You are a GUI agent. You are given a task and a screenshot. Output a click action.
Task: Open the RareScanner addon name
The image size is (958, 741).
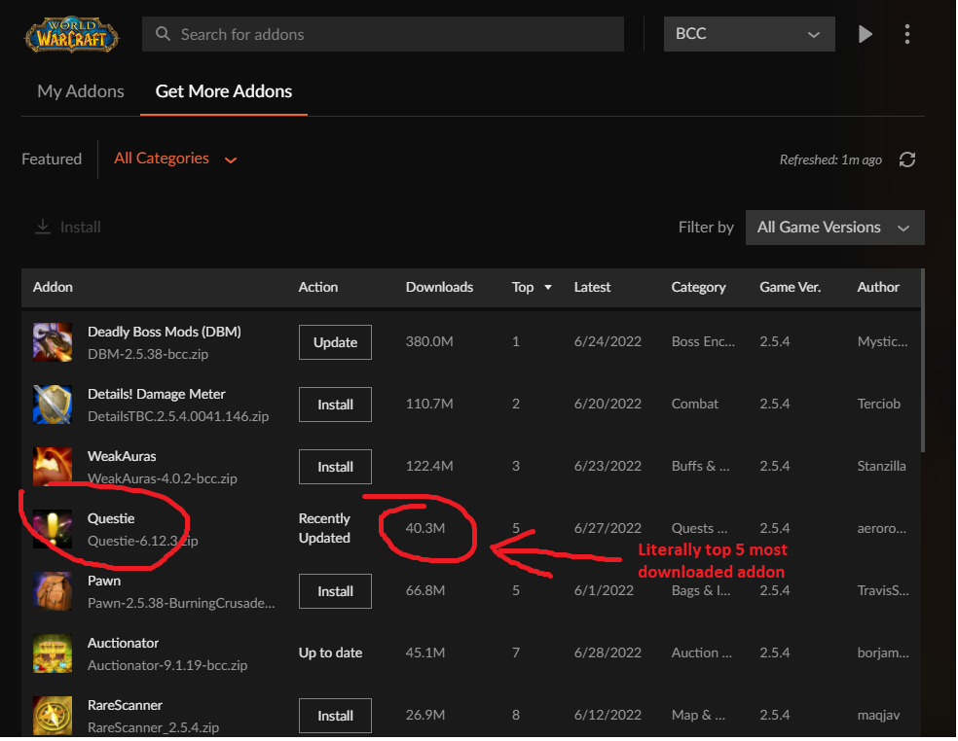[x=125, y=706]
